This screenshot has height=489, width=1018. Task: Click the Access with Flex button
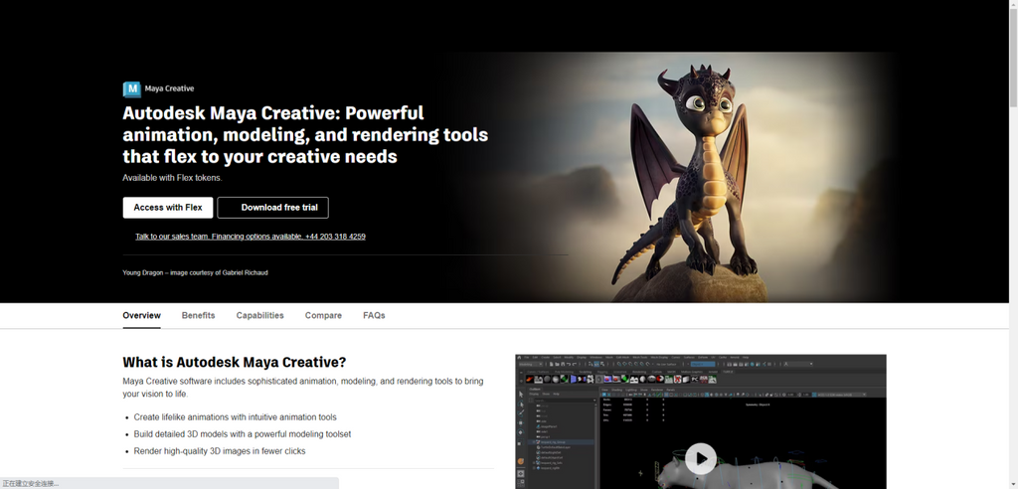click(x=167, y=208)
